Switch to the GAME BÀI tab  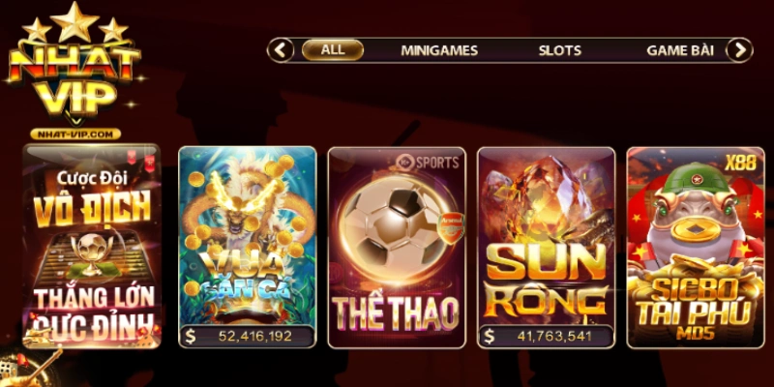click(680, 50)
